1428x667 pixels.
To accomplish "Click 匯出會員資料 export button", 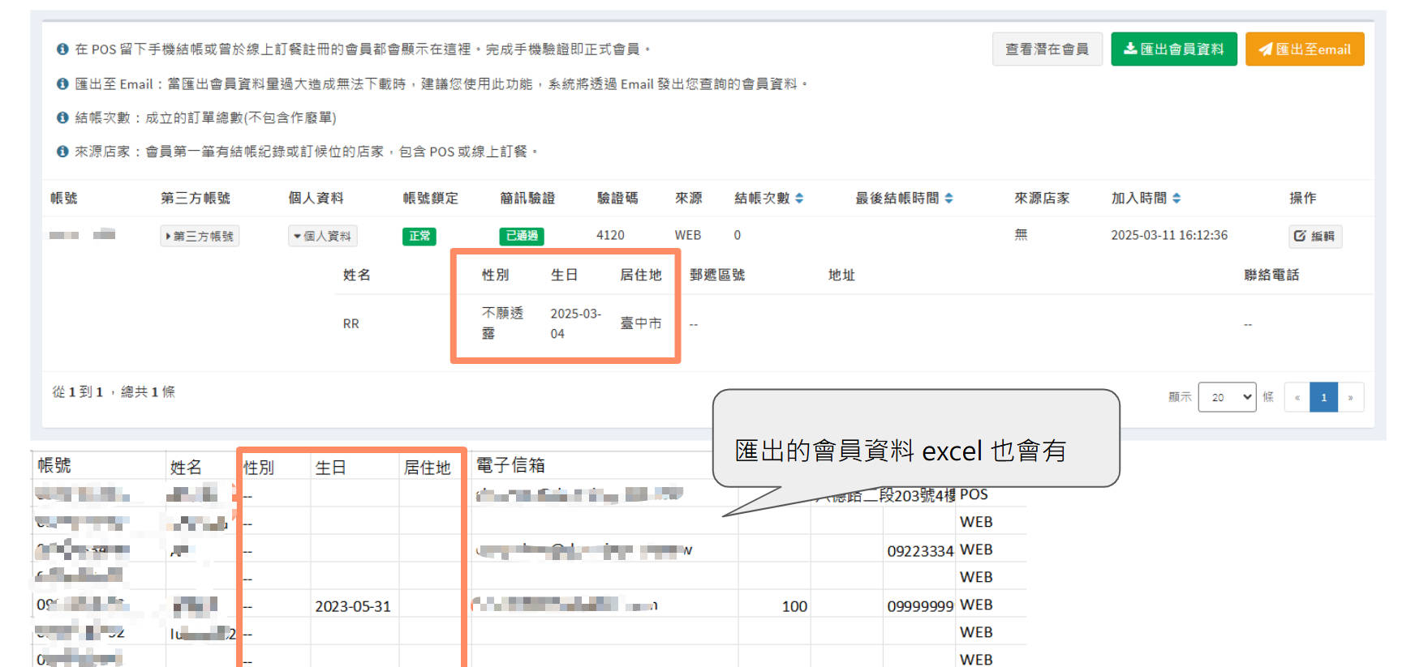I will point(1173,49).
